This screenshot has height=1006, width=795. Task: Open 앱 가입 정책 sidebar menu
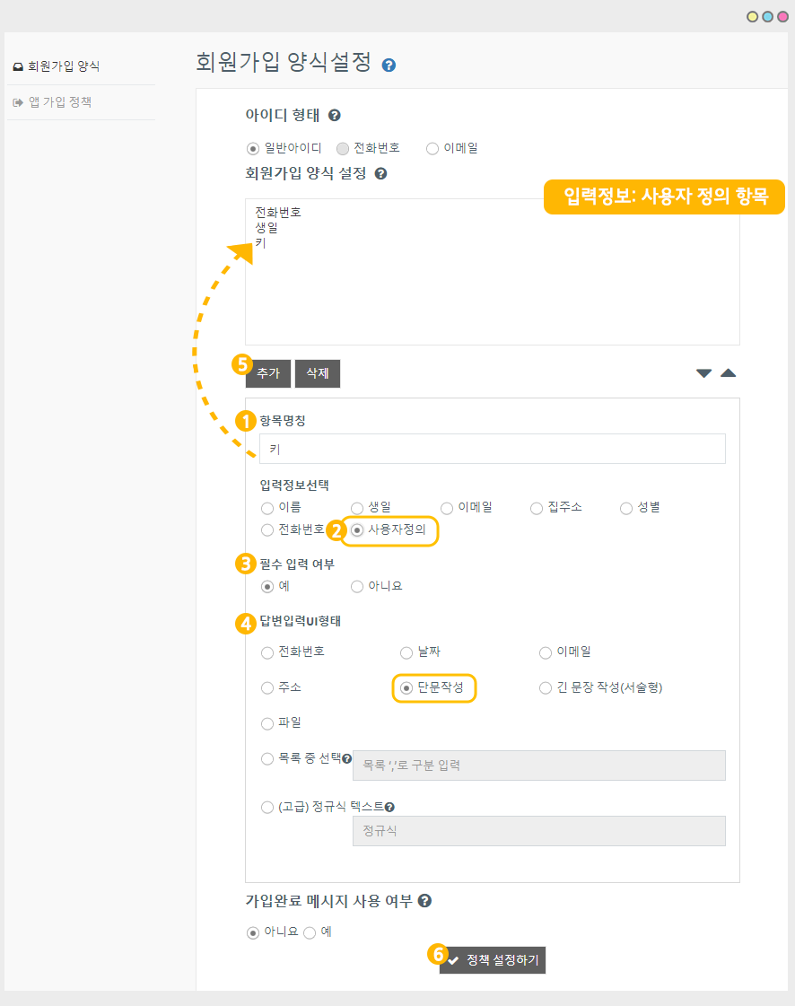(x=59, y=102)
